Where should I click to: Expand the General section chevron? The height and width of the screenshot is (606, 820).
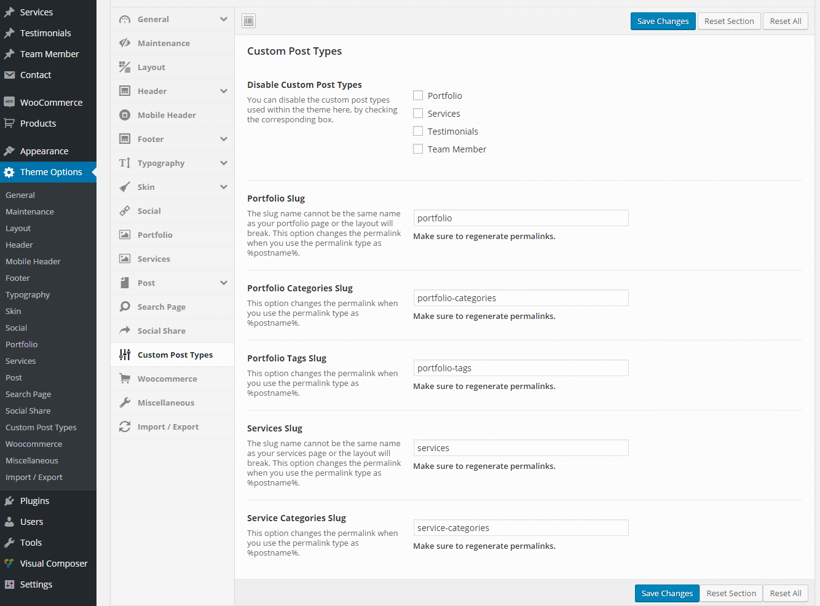(x=224, y=19)
